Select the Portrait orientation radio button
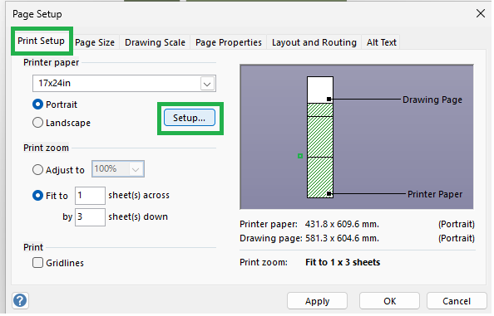Viewport: 494px width, 316px height. (37, 105)
